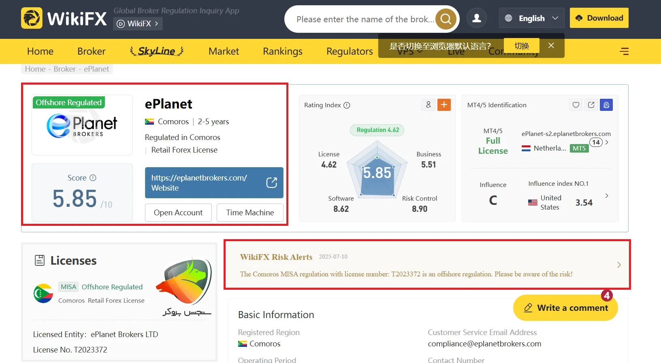Open the eplanetbrokers.com website link
This screenshot has height=363, width=661.
(214, 183)
